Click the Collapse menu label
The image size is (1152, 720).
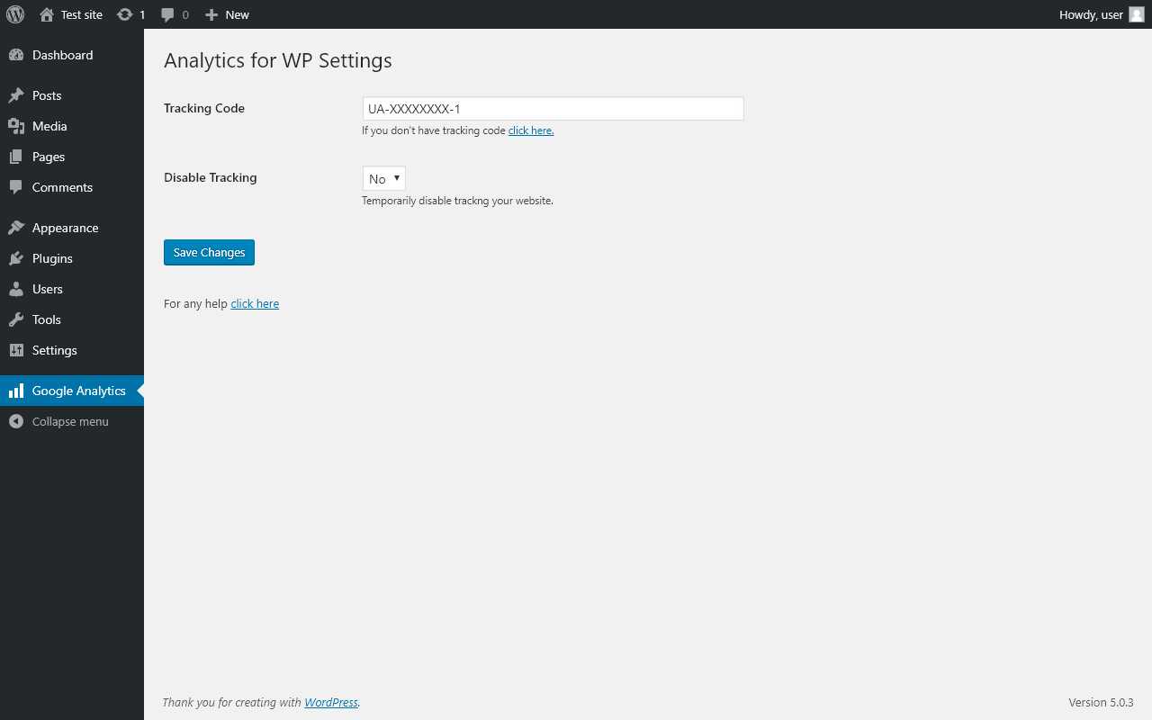pyautogui.click(x=70, y=421)
